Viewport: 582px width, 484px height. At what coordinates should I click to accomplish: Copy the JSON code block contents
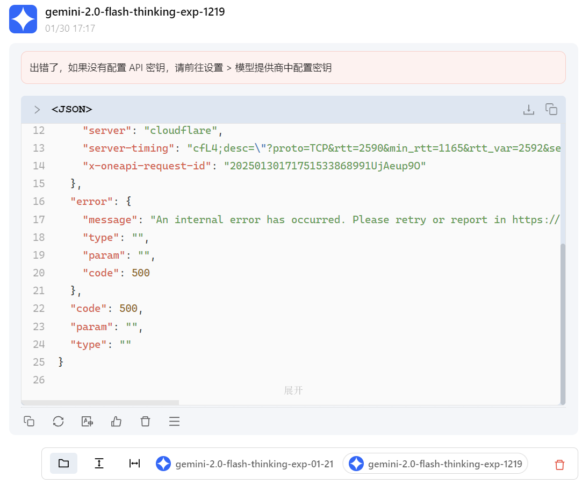pos(551,109)
